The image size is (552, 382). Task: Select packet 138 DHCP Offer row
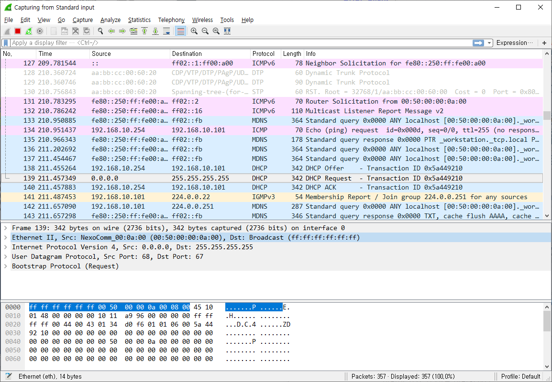[272, 169]
